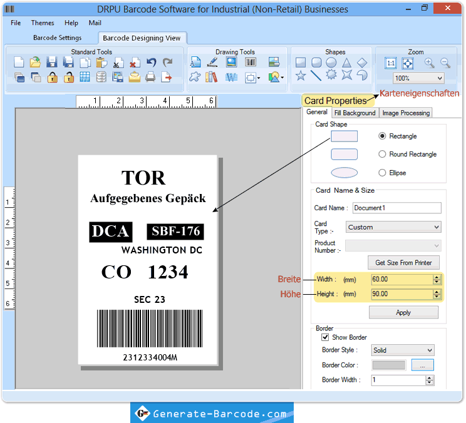The image size is (466, 423).
Task: Draw a star shape
Action: pos(301,75)
